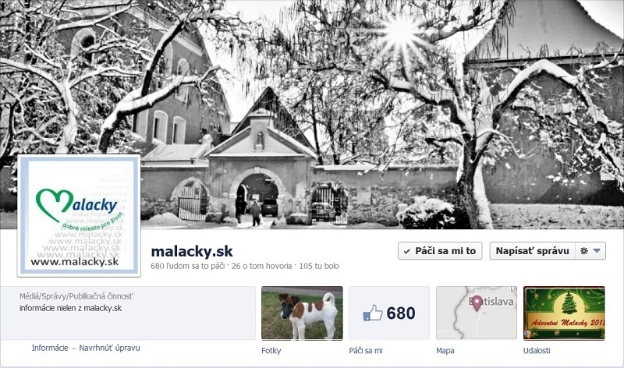Open the Fotky tab label

coord(271,351)
